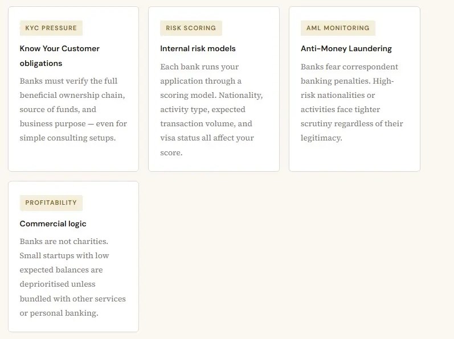Click the AML MONITORING tag badge

pos(338,28)
